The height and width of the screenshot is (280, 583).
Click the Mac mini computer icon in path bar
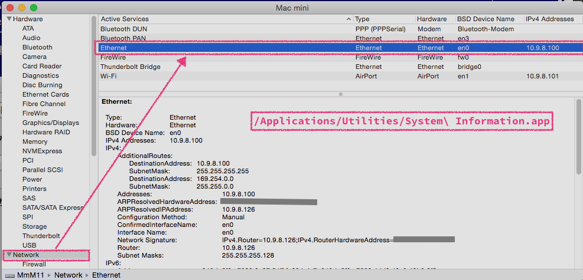(x=11, y=275)
